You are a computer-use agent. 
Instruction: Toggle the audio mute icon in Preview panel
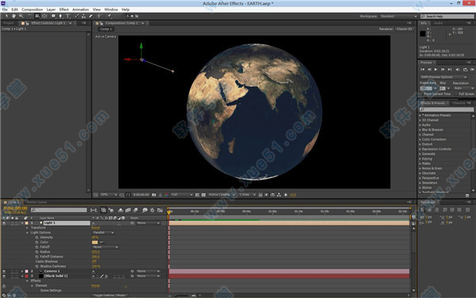point(458,70)
